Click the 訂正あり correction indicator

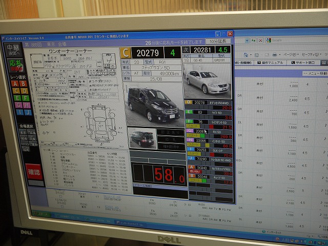[171, 132]
